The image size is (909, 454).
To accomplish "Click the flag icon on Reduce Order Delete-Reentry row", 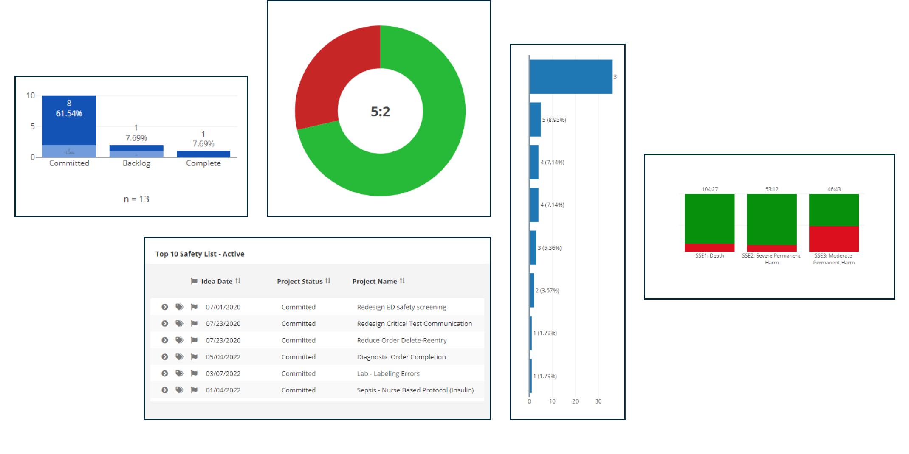I will tap(194, 340).
